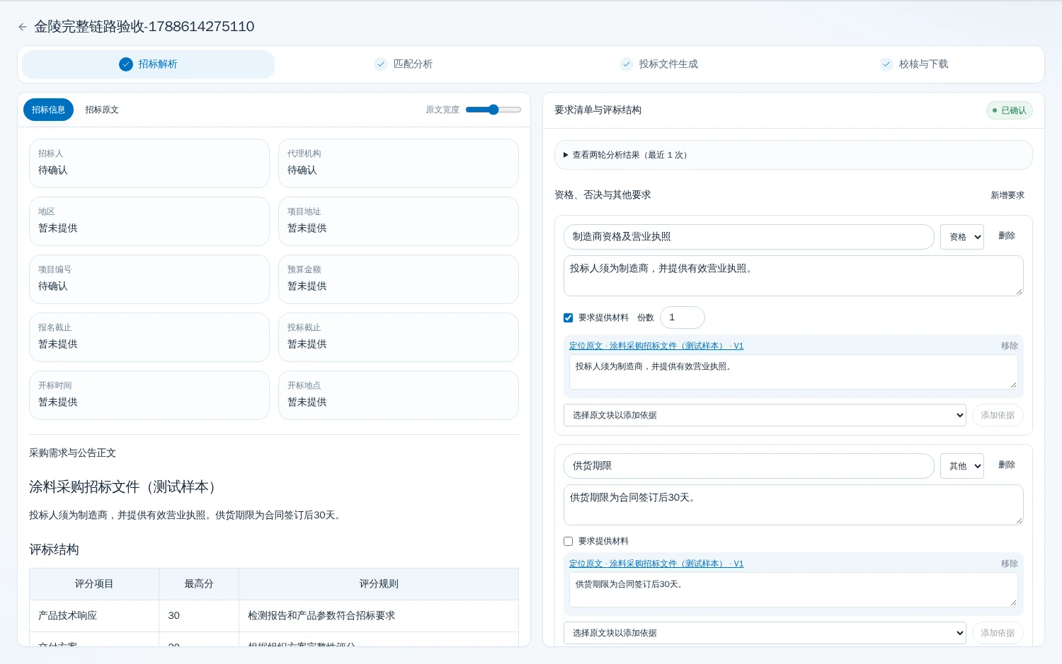Check 要求提供材料 for 供货期限
Image resolution: width=1062 pixels, height=664 pixels.
[x=568, y=542]
